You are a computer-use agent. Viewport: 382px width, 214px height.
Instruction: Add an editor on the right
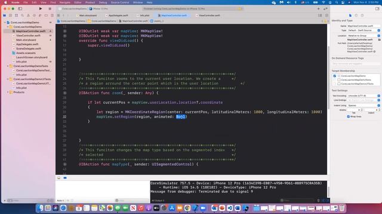[326, 15]
